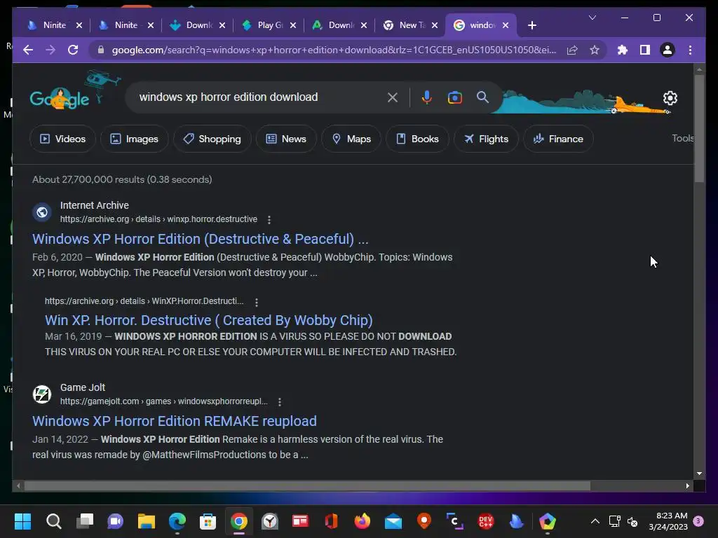Open the Chrome extensions puzzle icon

[623, 50]
